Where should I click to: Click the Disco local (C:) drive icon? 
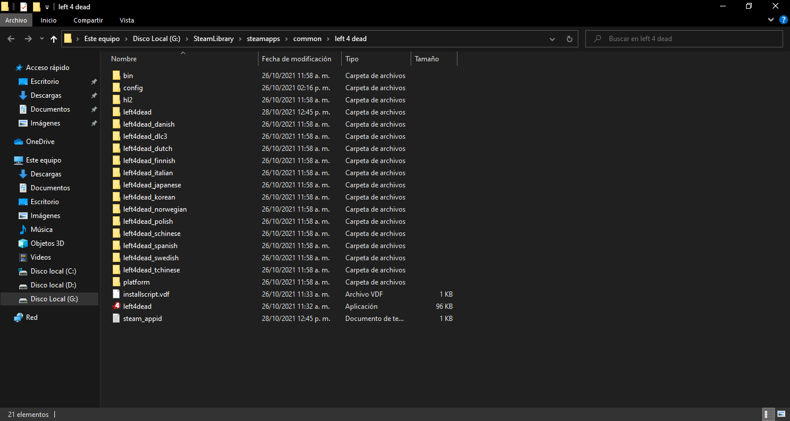coord(23,271)
